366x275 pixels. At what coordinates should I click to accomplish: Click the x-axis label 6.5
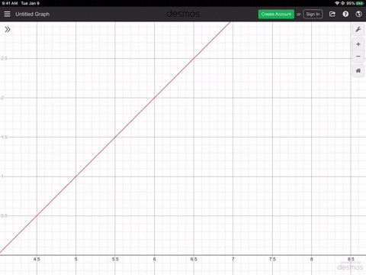(x=194, y=259)
